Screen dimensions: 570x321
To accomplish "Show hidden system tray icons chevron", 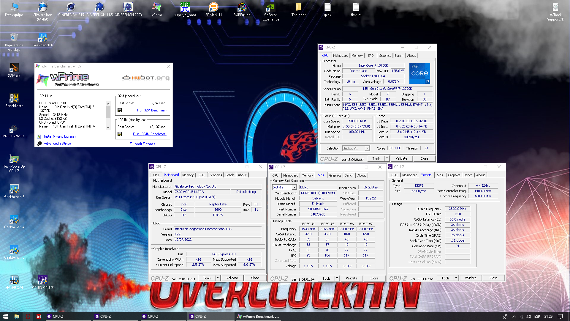I will (514, 317).
